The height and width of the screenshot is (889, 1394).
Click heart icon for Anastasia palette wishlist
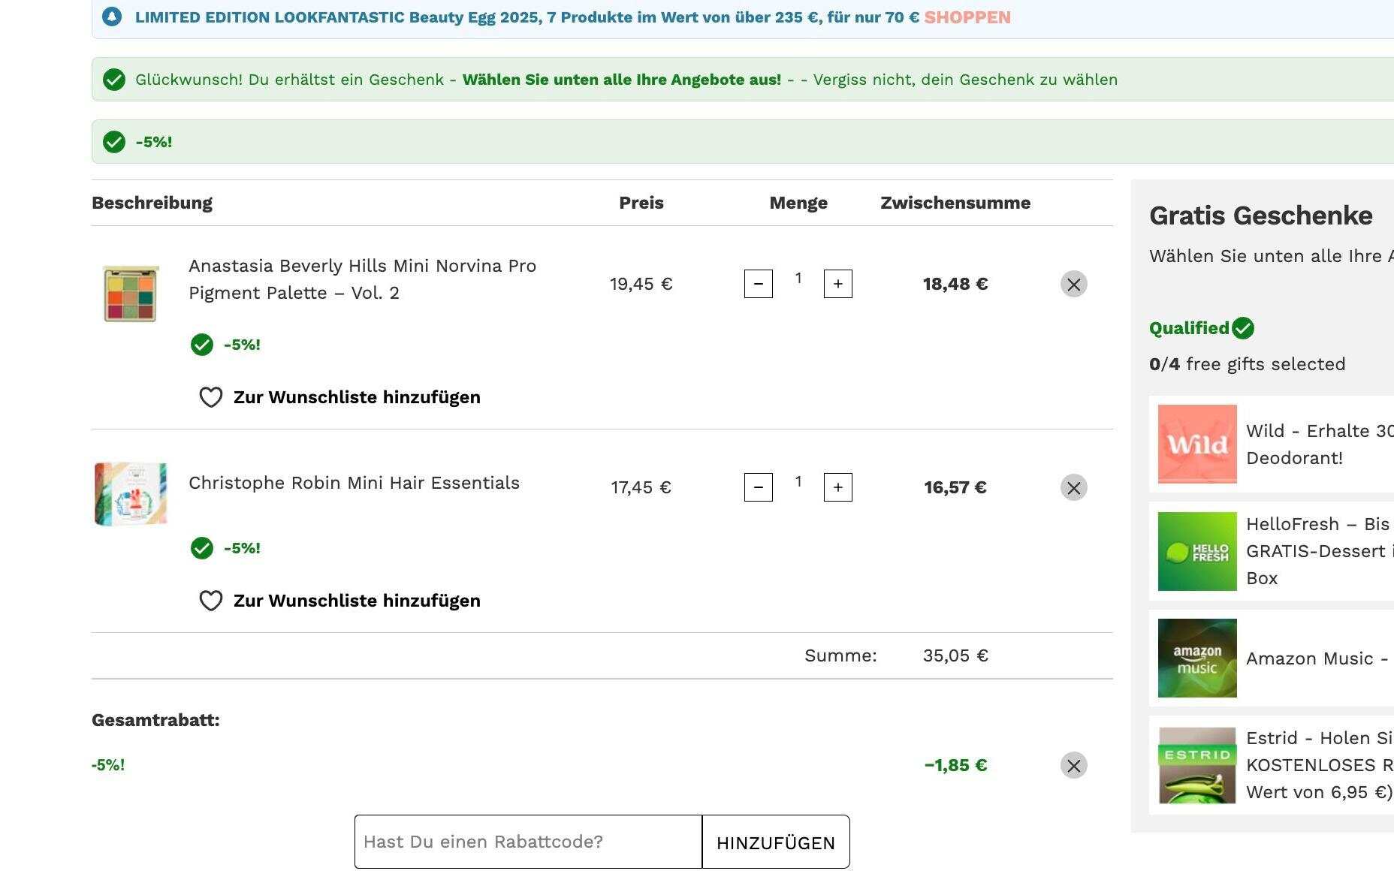click(211, 397)
